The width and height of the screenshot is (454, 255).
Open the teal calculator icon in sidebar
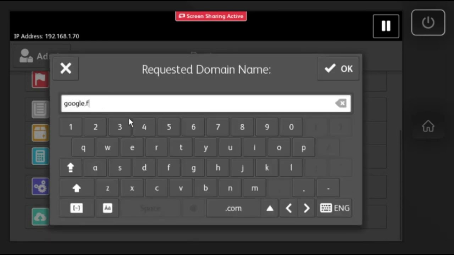40,156
